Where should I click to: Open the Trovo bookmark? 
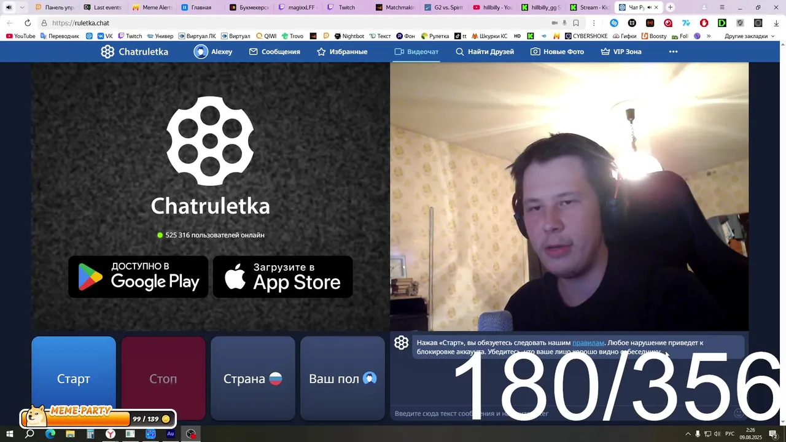(292, 36)
